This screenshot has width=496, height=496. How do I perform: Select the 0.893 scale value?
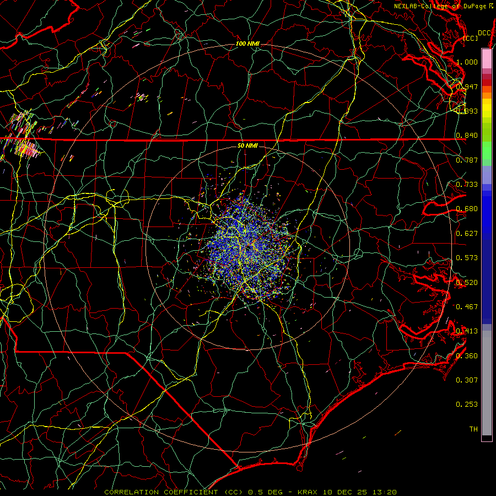coord(467,111)
